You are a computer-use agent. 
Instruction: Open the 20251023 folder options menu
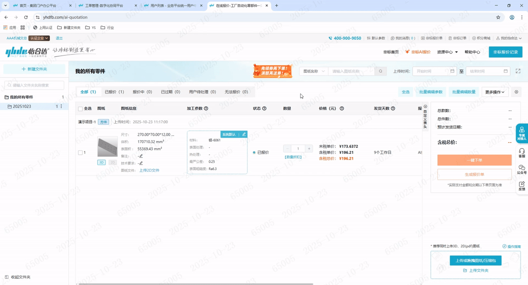[61, 106]
